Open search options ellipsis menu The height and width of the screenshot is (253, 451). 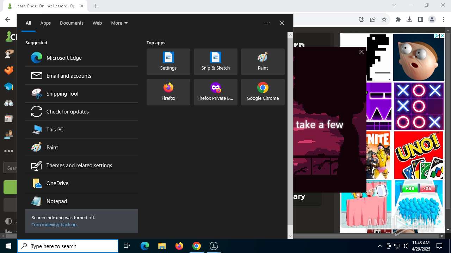(x=267, y=23)
